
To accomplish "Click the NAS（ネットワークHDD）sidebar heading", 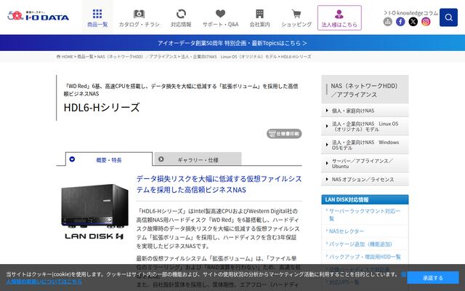I will click(x=365, y=90).
